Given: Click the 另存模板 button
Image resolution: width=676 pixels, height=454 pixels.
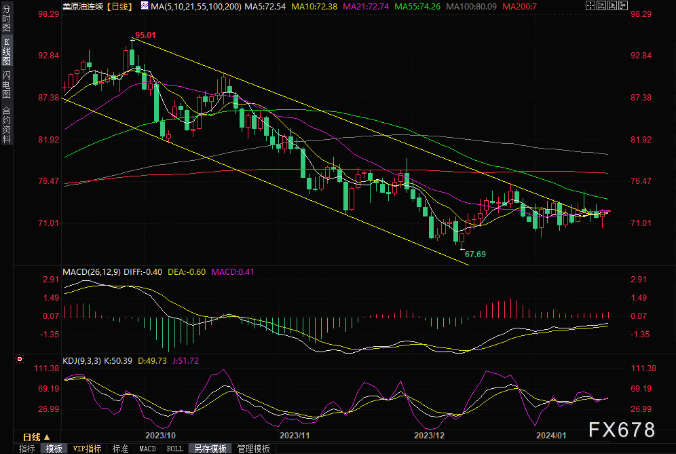Looking at the screenshot, I should tap(210, 449).
